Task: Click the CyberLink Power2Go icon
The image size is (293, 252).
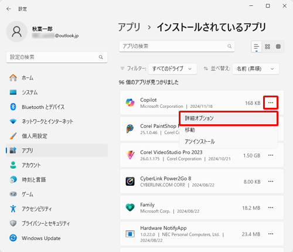Action: pos(130,181)
